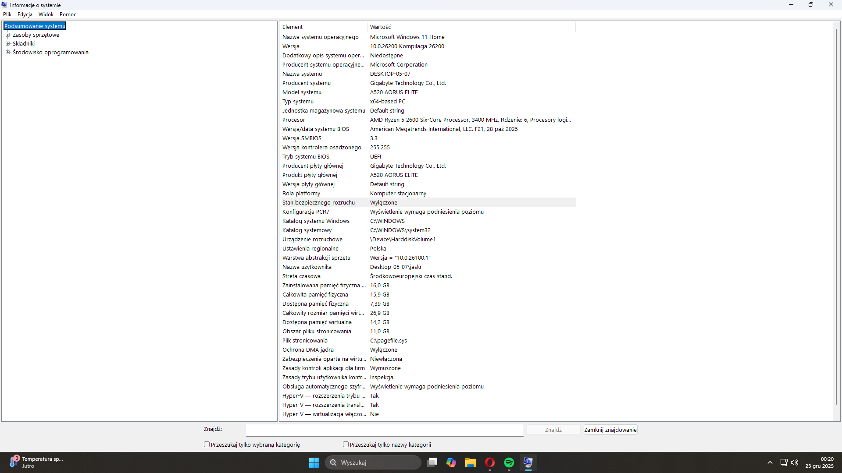This screenshot has height=473, width=842.
Task: Select the 'Dostępna pamięć fizyczna' row
Action: point(428,304)
